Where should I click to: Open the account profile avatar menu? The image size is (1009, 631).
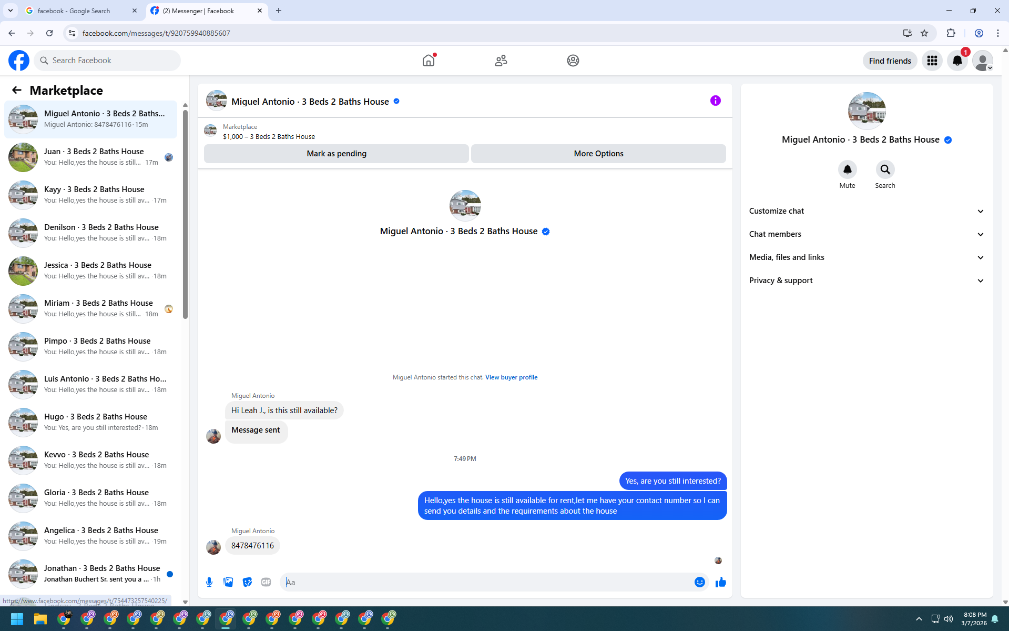coord(983,61)
